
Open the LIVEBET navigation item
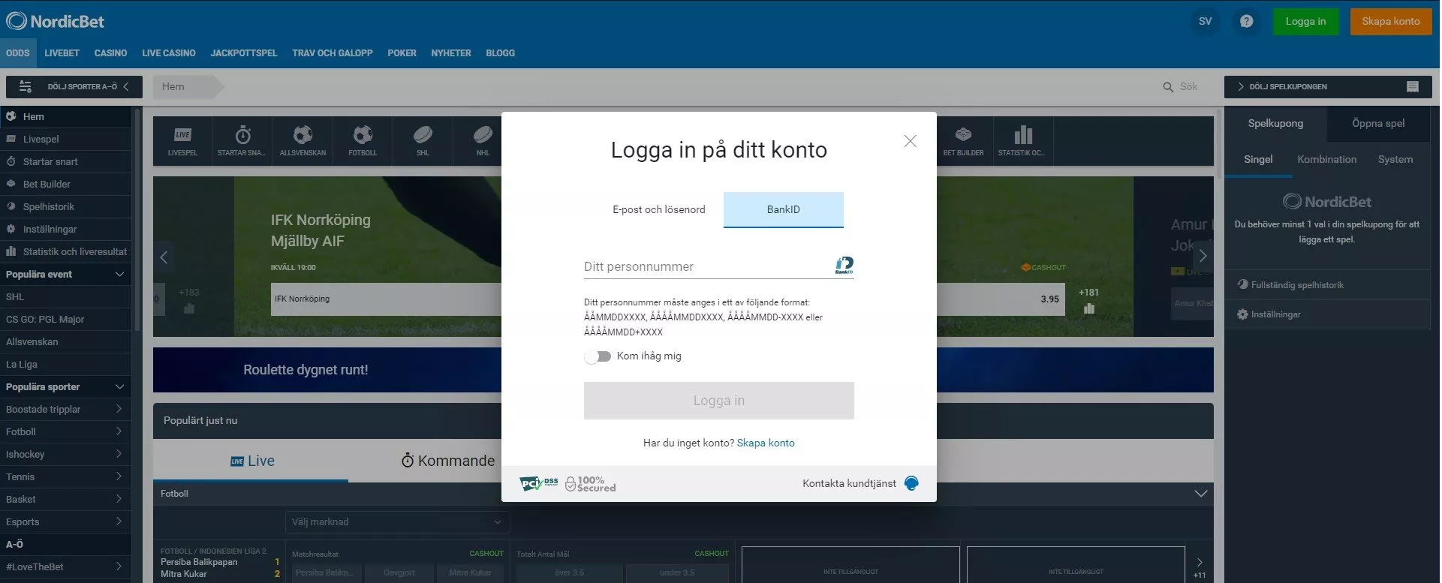point(62,53)
